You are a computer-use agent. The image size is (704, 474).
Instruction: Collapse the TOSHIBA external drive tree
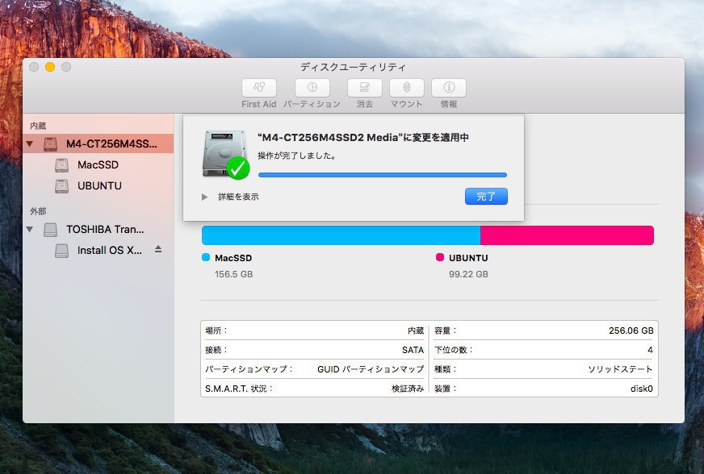click(x=30, y=230)
